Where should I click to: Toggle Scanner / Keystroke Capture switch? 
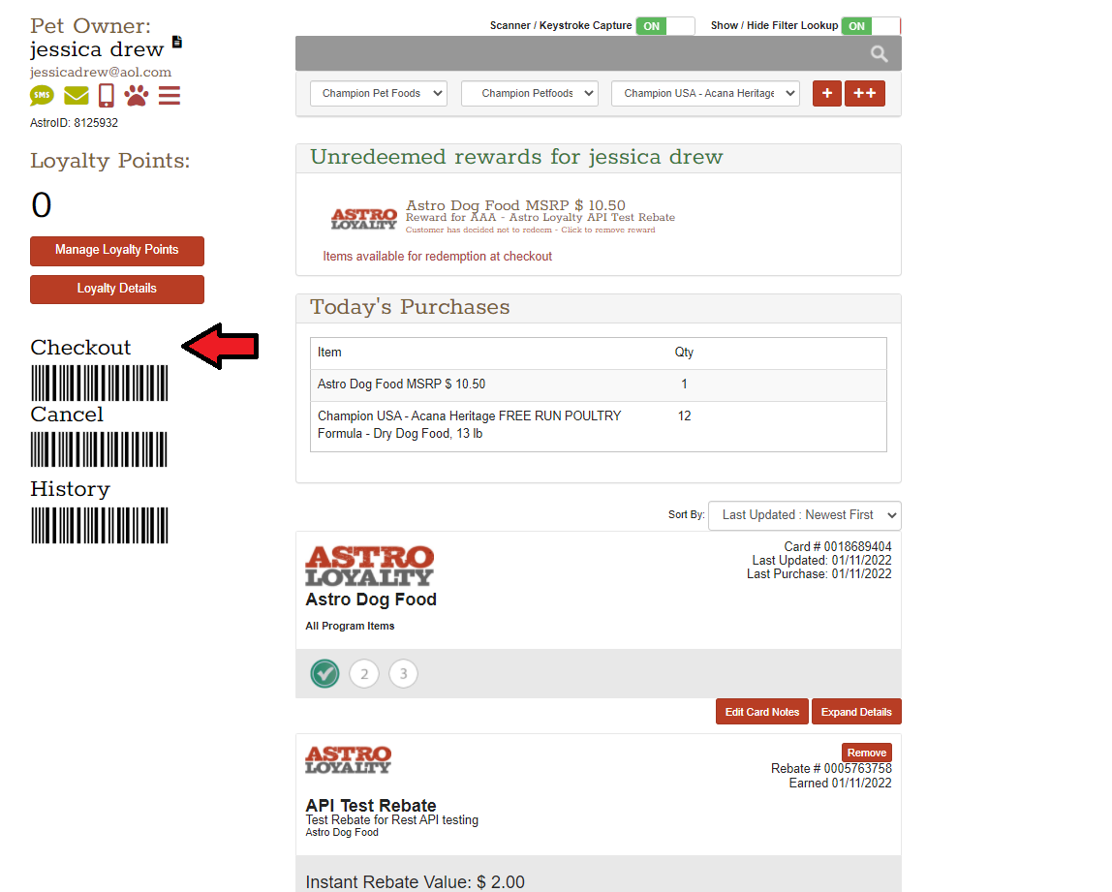[x=664, y=26]
